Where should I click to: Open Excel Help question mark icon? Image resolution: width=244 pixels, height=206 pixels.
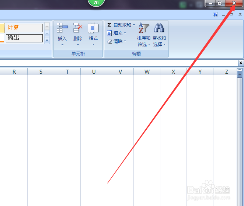coord(216,14)
